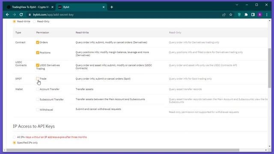Enable the Withdrawal checkbox
The width and height of the screenshot is (274, 154).
(38, 110)
